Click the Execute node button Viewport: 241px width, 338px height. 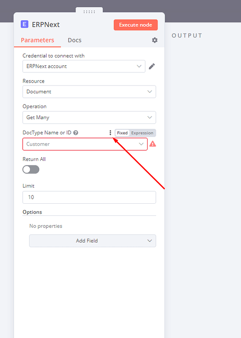[x=135, y=25]
